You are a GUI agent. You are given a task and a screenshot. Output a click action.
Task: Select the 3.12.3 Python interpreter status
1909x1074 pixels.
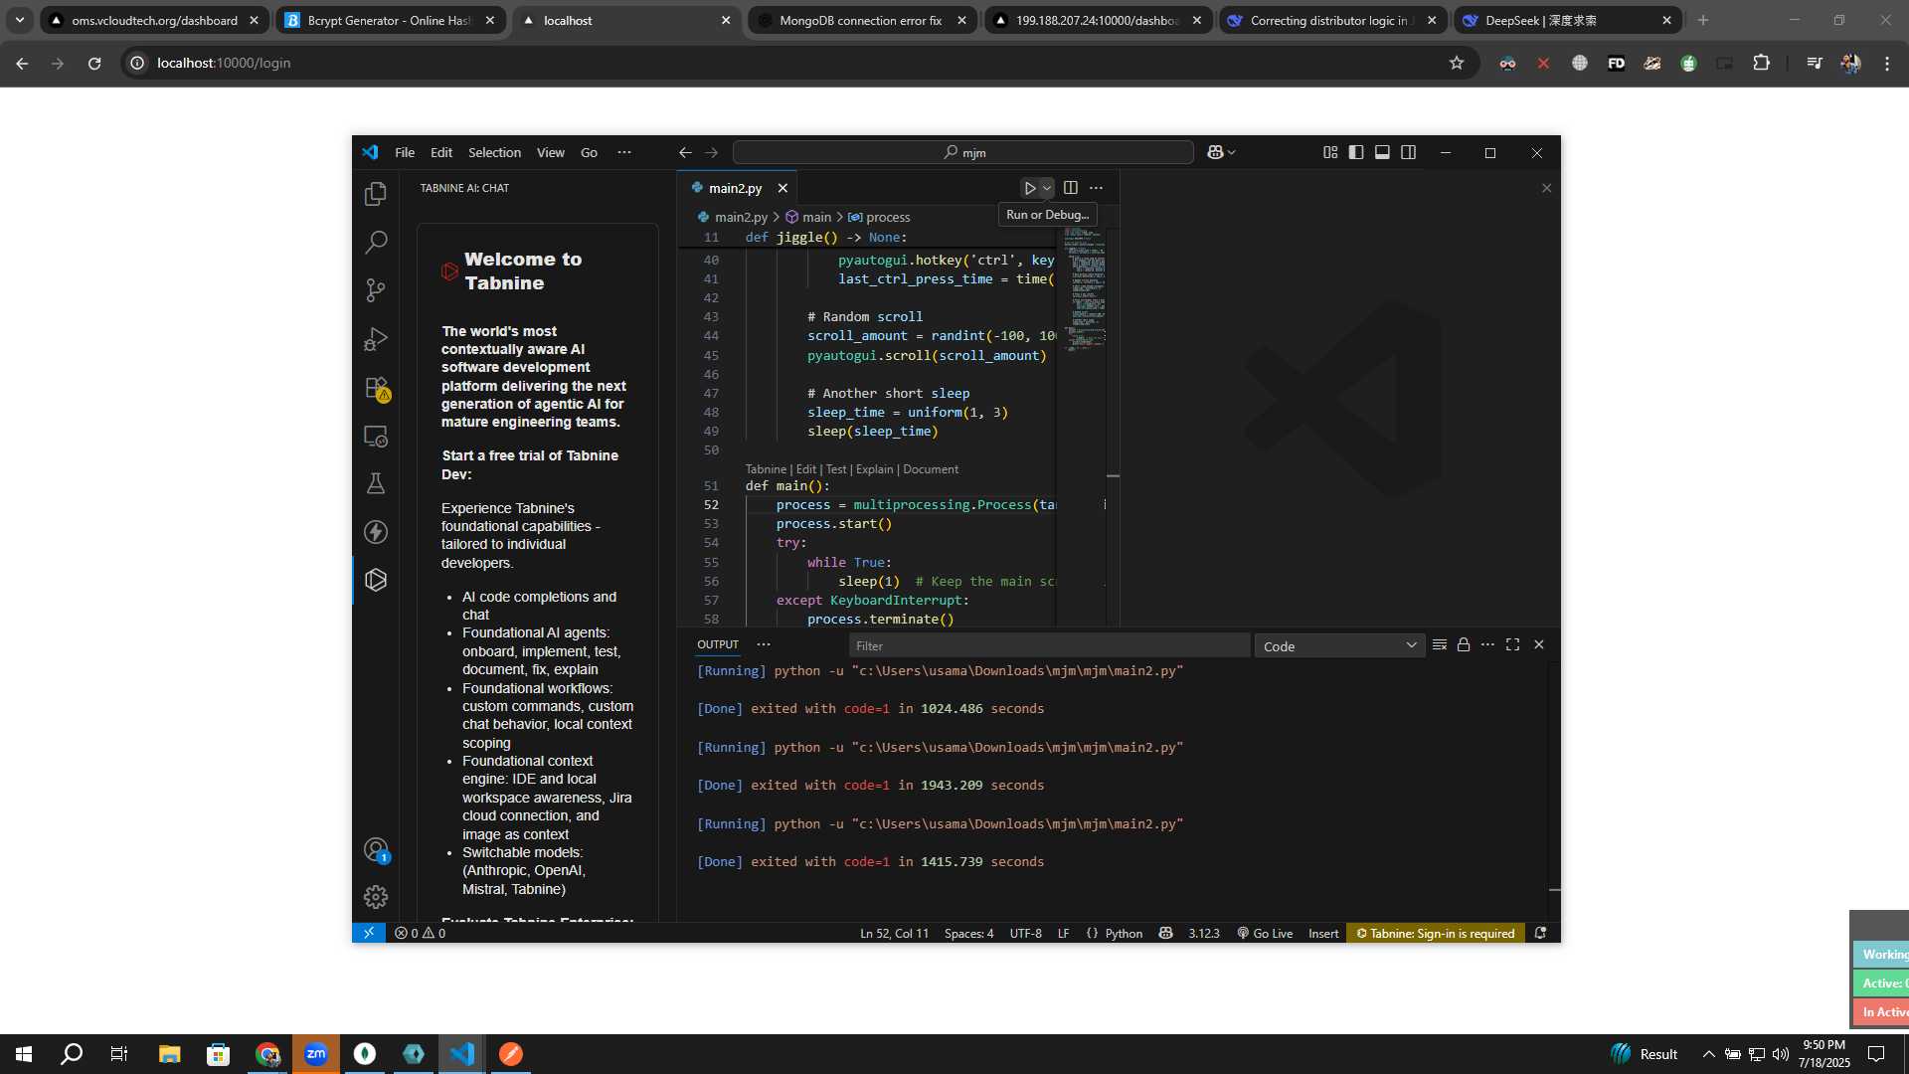(1203, 933)
